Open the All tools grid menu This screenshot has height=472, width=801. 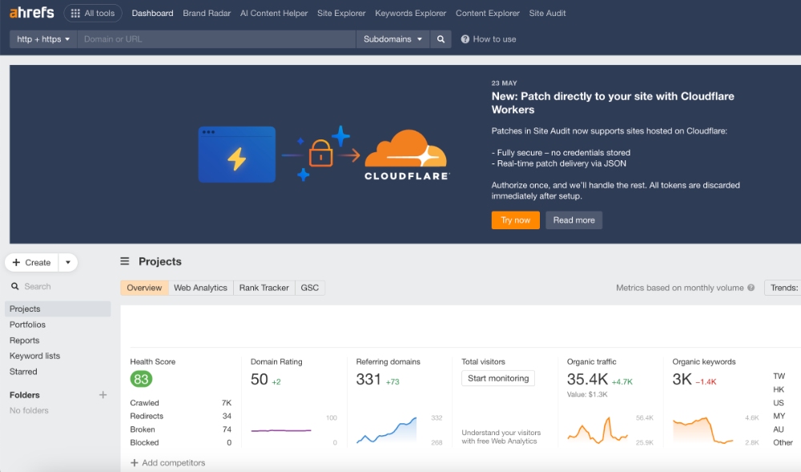click(x=93, y=14)
